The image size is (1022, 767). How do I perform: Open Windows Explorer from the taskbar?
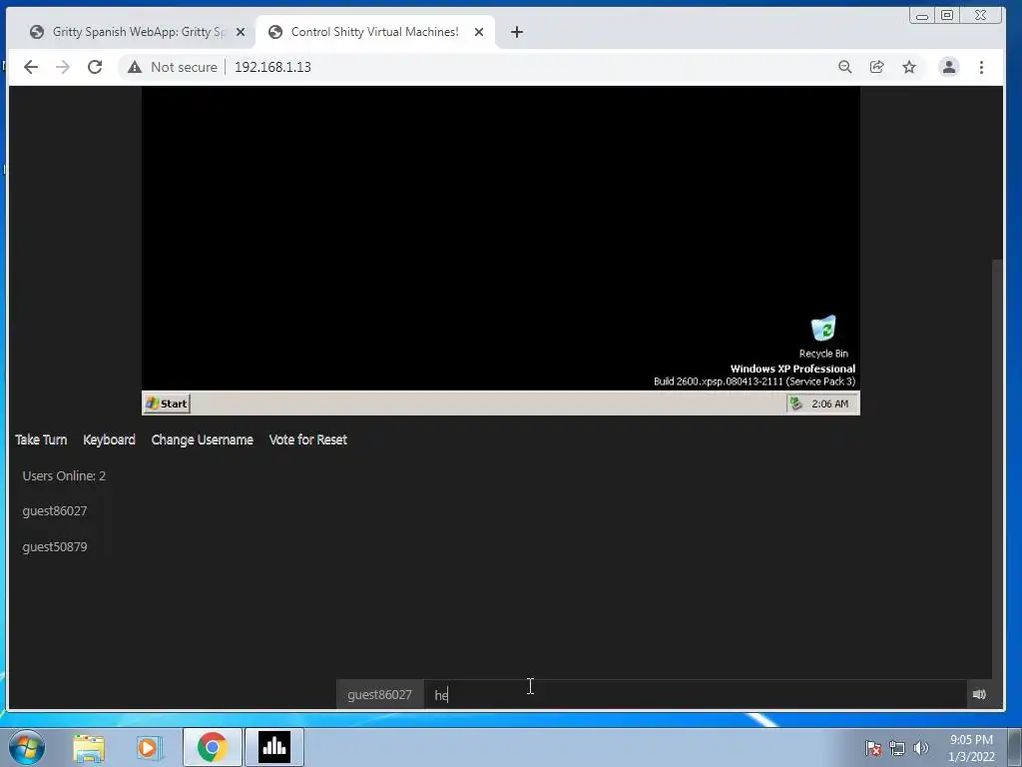click(89, 747)
